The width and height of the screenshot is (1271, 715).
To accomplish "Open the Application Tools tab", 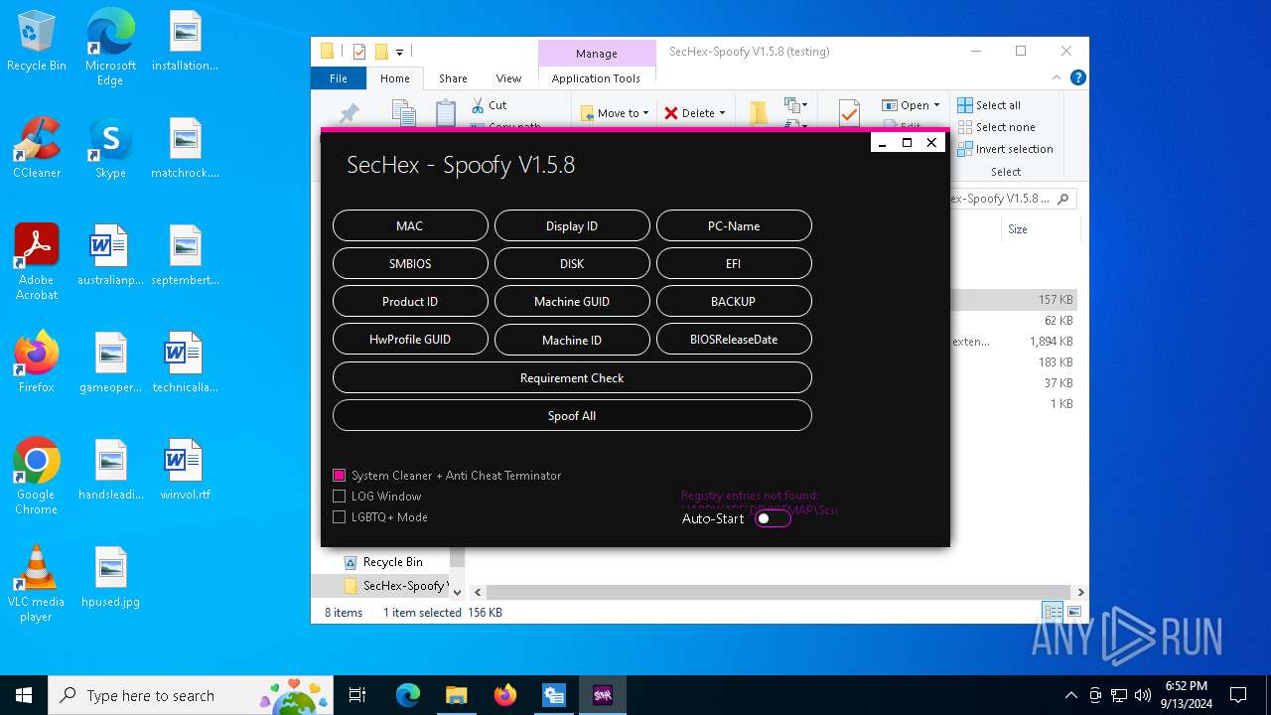I will pos(596,78).
